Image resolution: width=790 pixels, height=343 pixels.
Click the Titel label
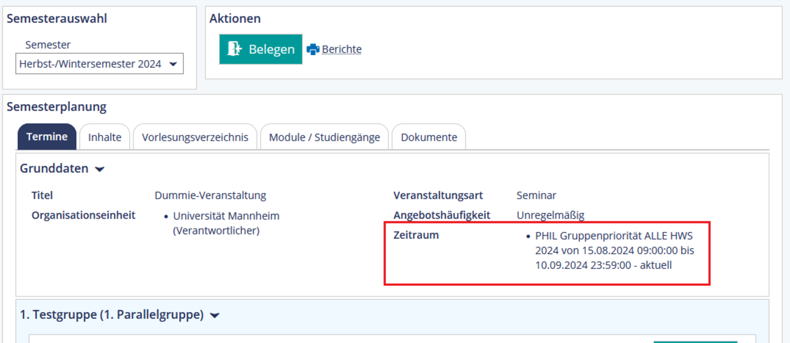click(x=42, y=196)
